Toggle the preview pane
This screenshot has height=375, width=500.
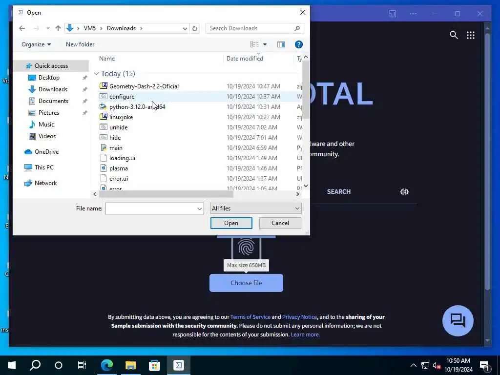(x=281, y=44)
